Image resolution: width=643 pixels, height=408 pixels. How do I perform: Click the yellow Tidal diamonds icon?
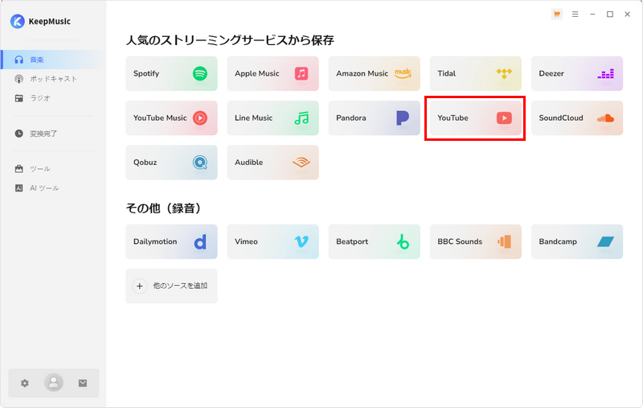(x=504, y=73)
